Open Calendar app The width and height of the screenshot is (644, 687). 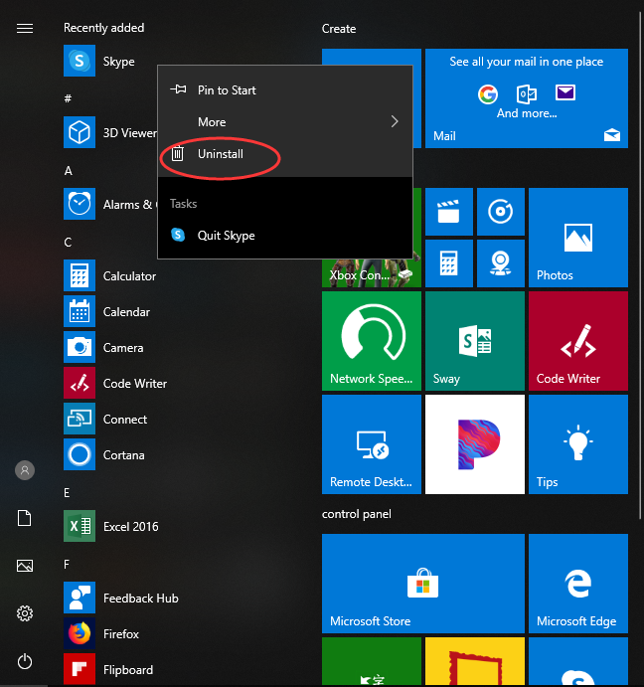point(107,311)
